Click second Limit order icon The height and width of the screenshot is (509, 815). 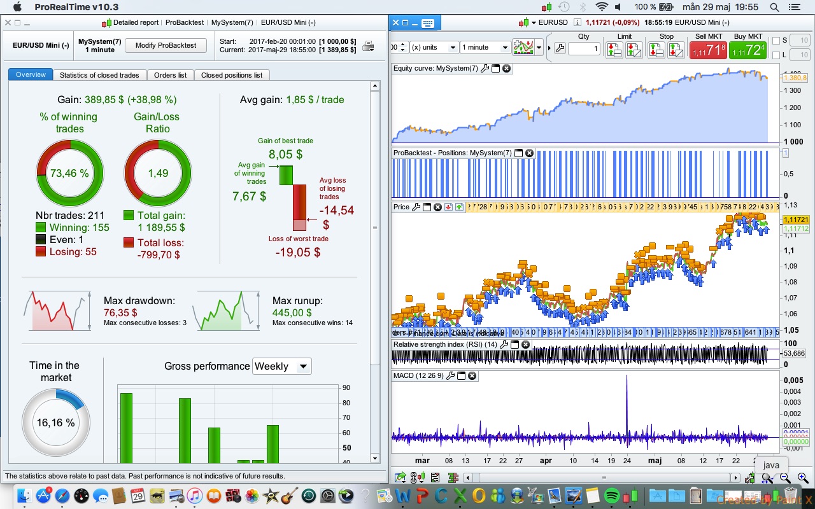(633, 50)
